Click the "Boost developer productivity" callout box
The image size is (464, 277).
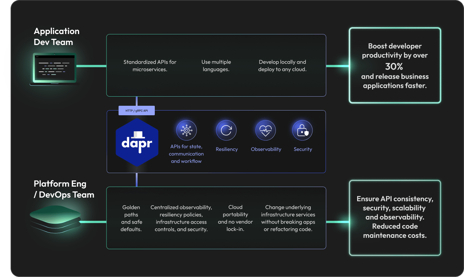[x=395, y=65]
